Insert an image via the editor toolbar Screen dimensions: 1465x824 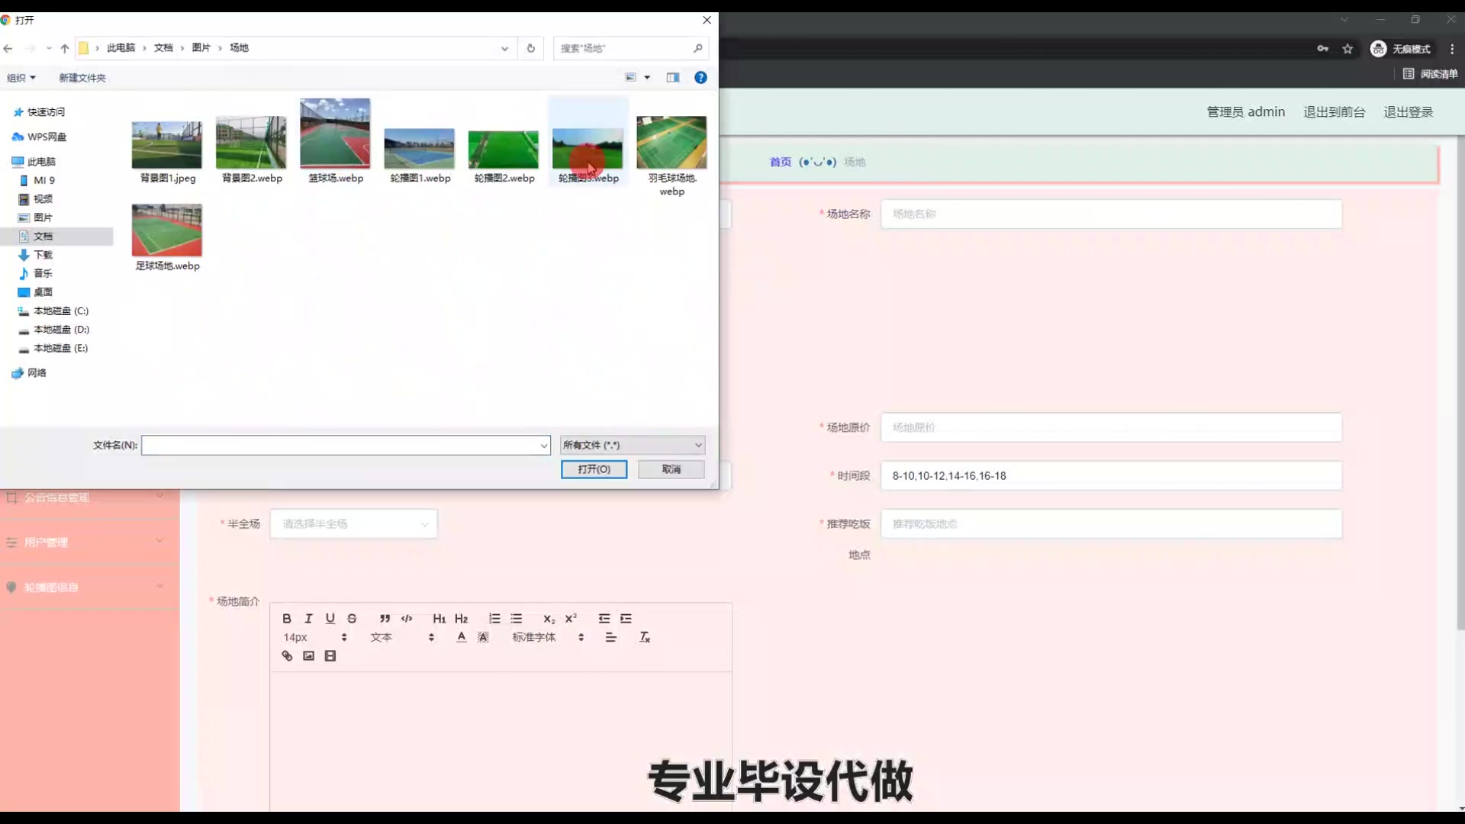[308, 656]
